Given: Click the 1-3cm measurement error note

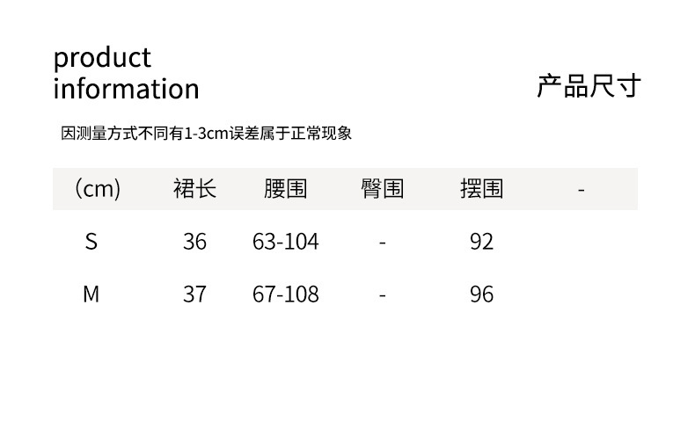Looking at the screenshot, I should coord(207,134).
